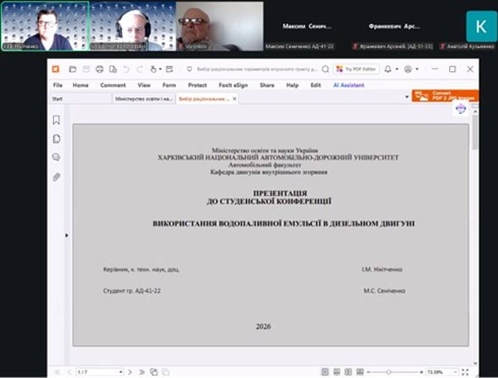Toggle two-page facing view mode
Image resolution: width=498 pixels, height=378 pixels.
(347, 372)
